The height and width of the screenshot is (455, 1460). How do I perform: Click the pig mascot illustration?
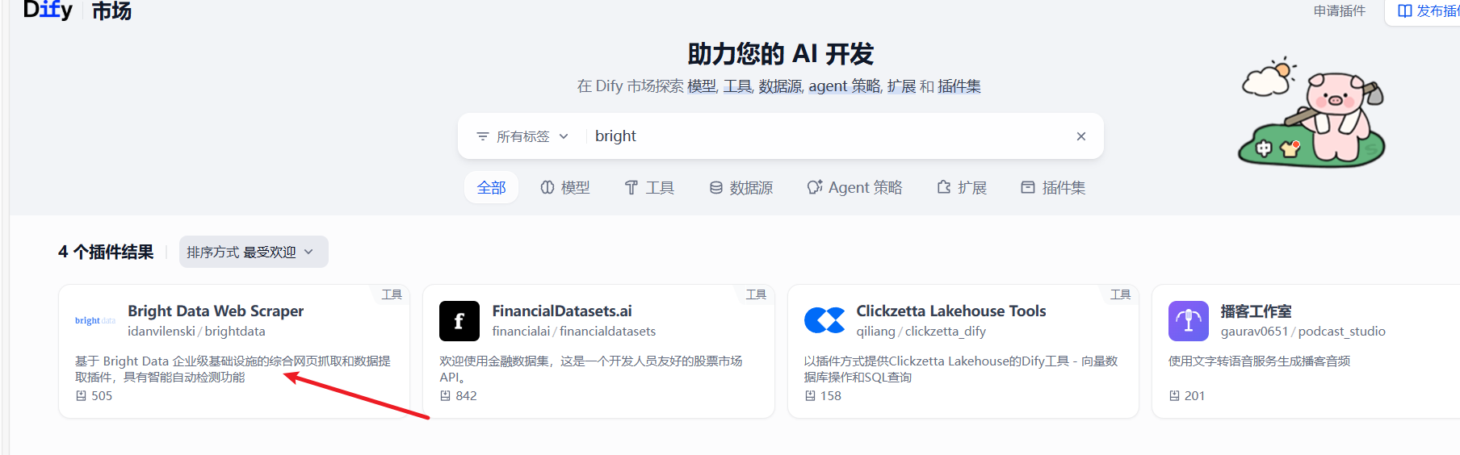[1311, 113]
